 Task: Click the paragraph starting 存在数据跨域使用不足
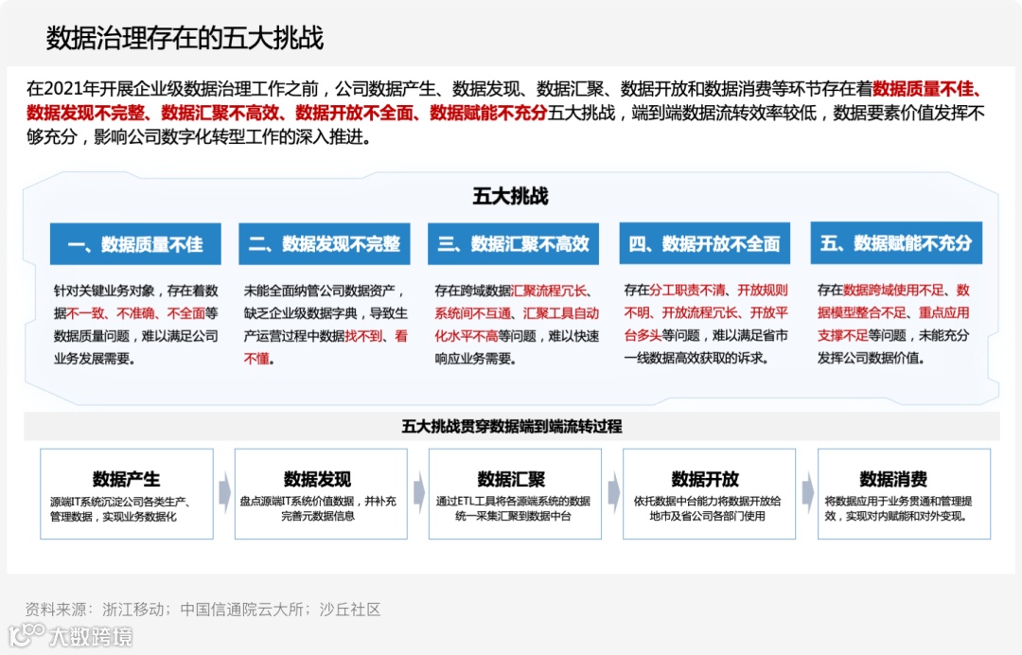tap(893, 324)
